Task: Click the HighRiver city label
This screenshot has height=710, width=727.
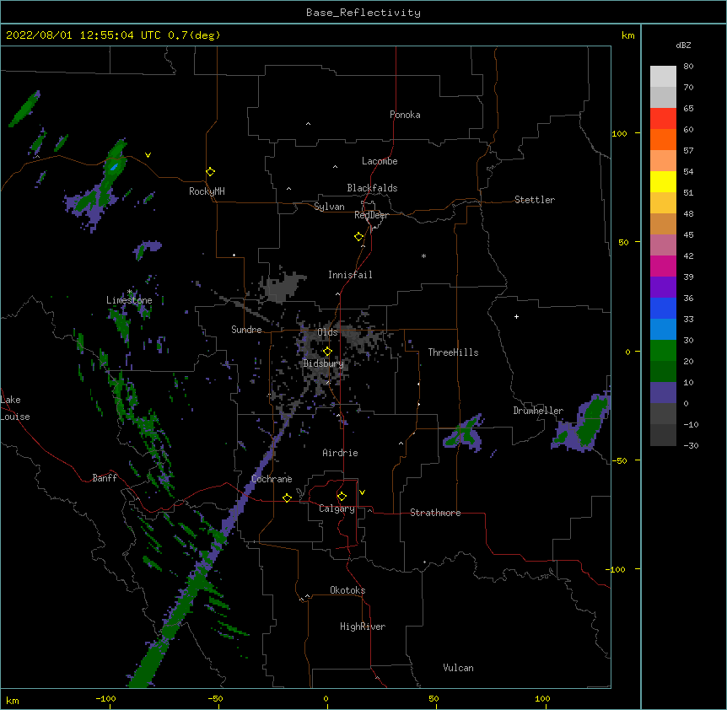Action: (363, 627)
